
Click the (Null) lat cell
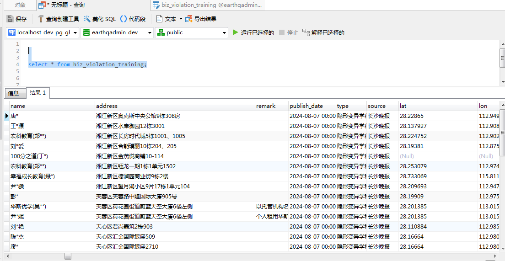click(x=438, y=156)
